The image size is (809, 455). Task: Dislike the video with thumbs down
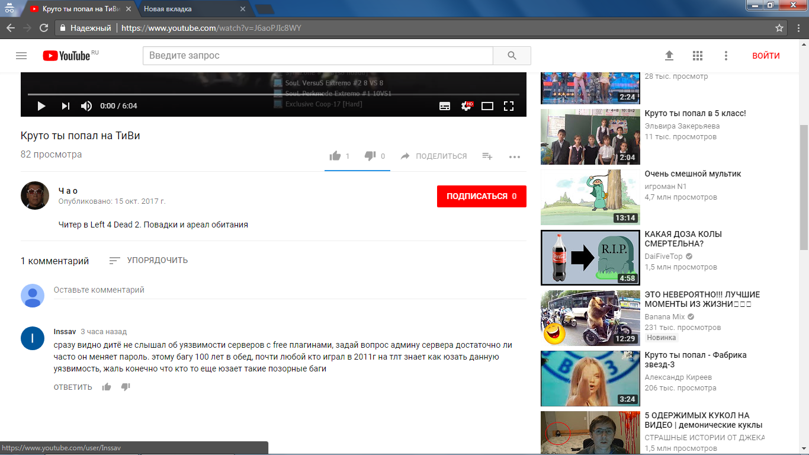point(370,156)
